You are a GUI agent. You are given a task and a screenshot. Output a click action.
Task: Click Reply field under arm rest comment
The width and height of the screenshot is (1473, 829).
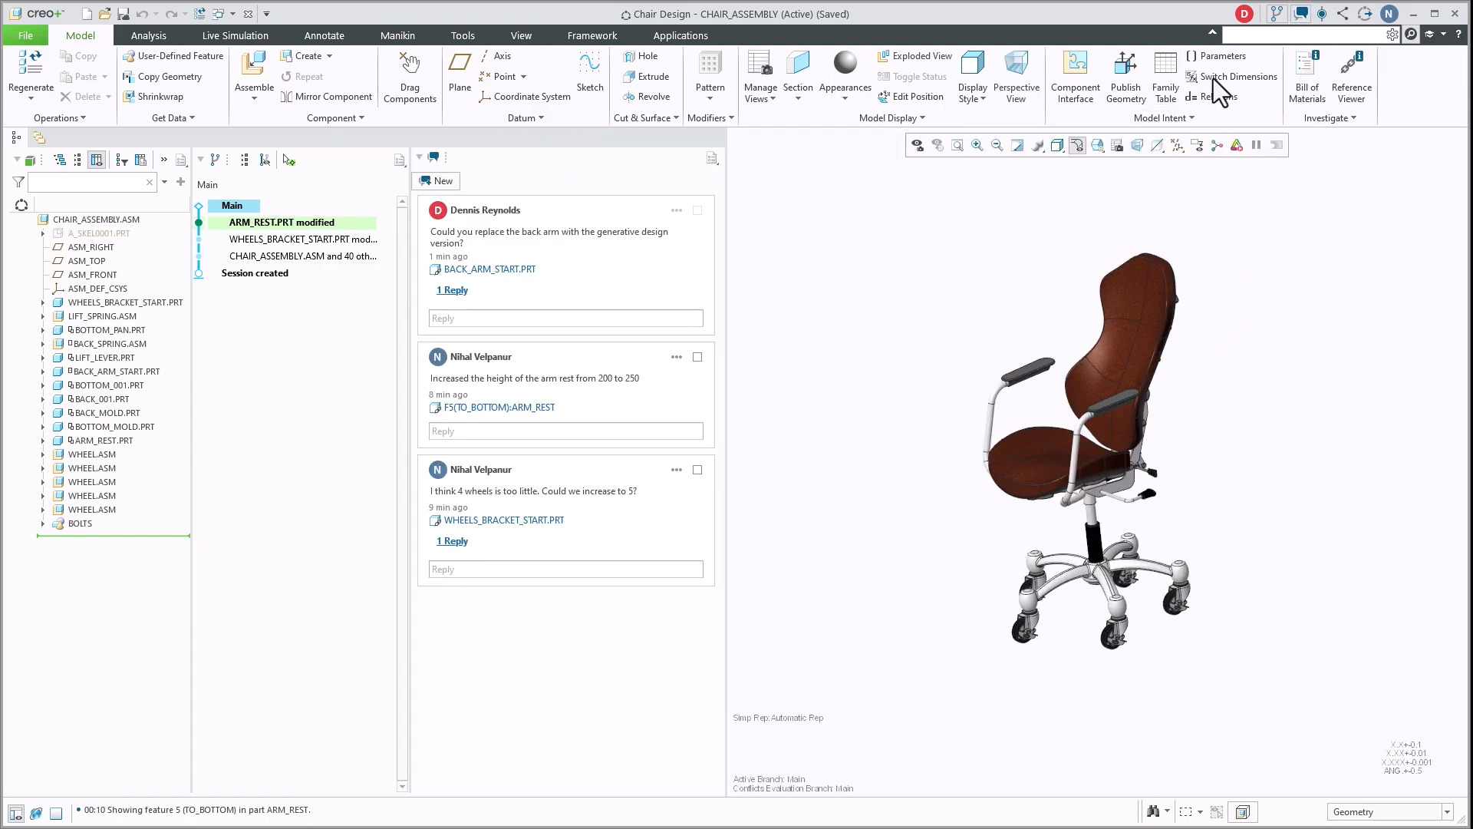click(565, 431)
